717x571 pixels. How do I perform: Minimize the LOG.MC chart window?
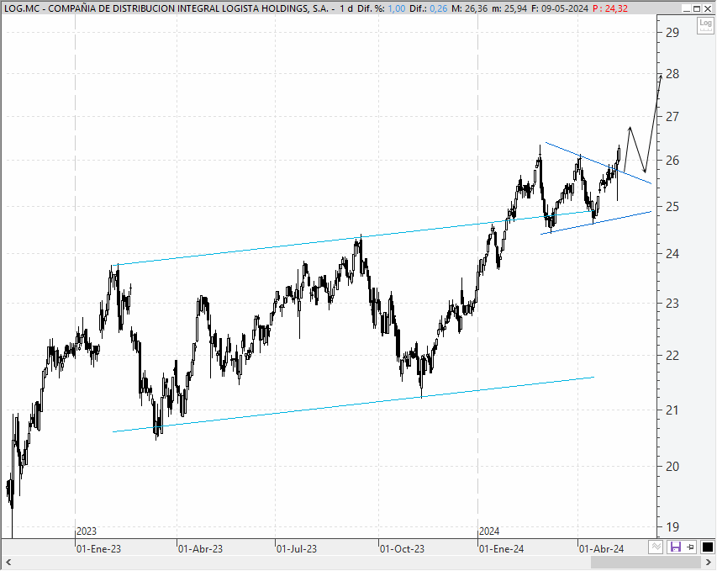click(687, 8)
